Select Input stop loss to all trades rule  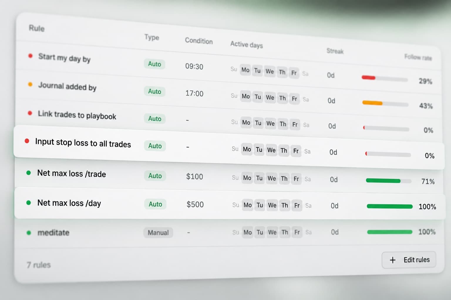tap(83, 143)
